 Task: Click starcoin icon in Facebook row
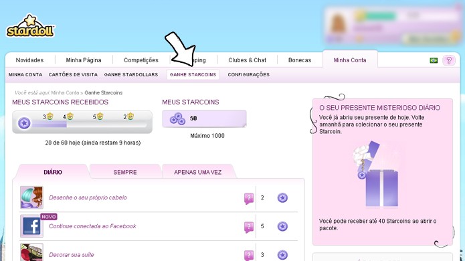(282, 227)
